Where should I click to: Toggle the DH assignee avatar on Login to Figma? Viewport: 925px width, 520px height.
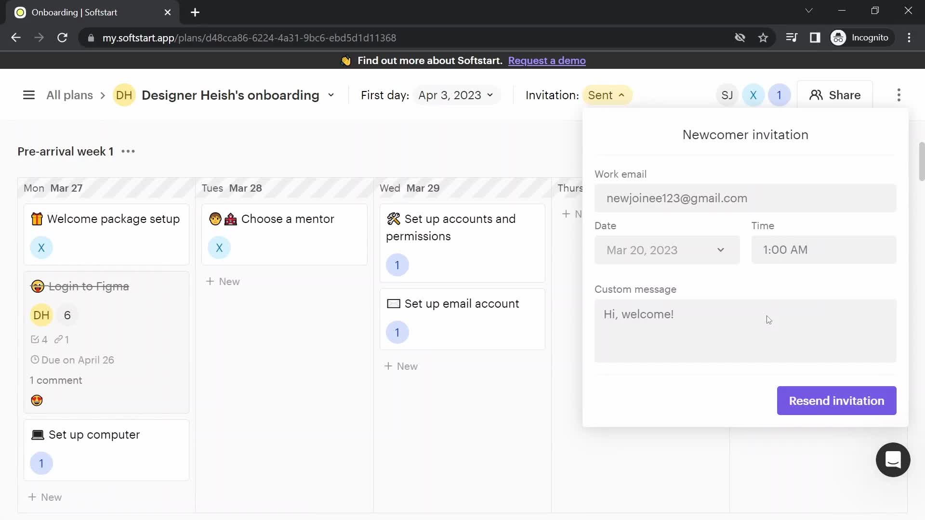(x=41, y=315)
